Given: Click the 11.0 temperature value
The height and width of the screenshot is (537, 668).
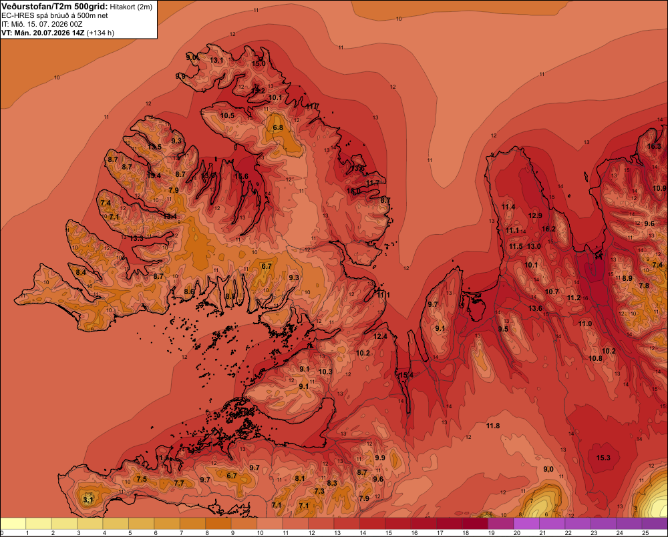Looking at the screenshot, I should tap(585, 324).
